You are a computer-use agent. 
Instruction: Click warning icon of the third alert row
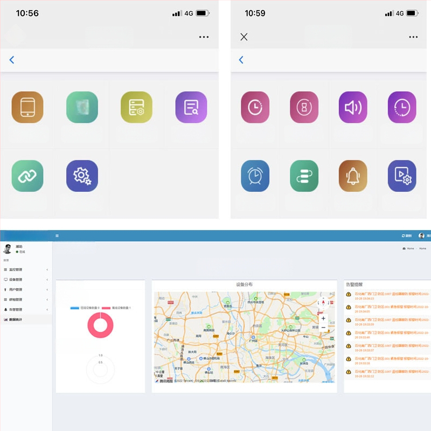click(349, 320)
